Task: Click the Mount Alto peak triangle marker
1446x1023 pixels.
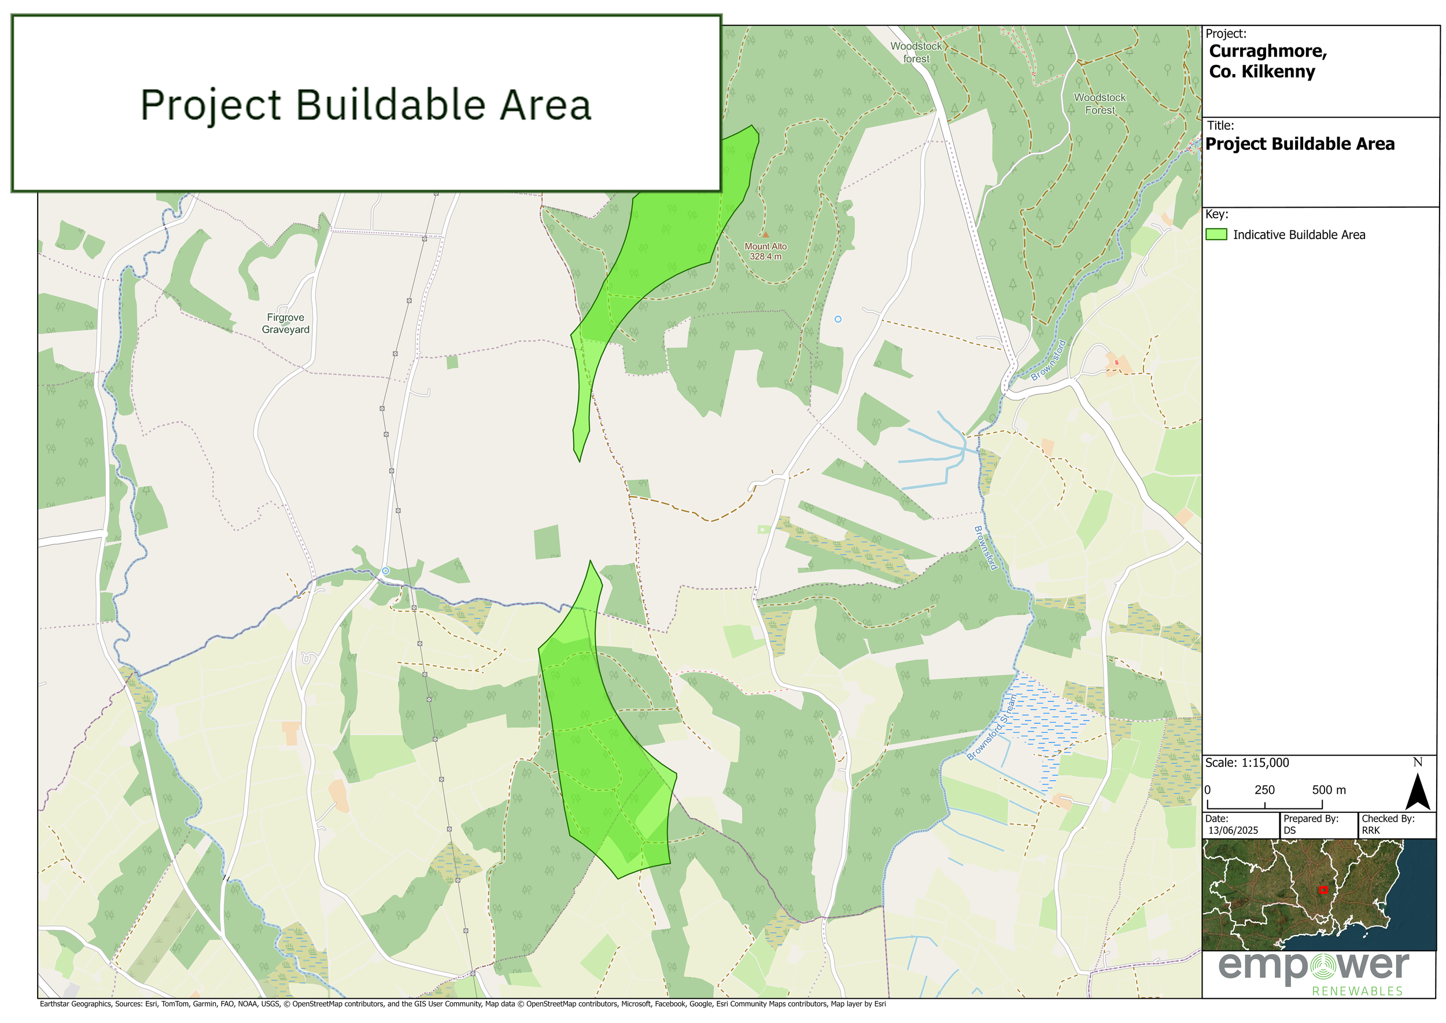Action: (x=766, y=234)
